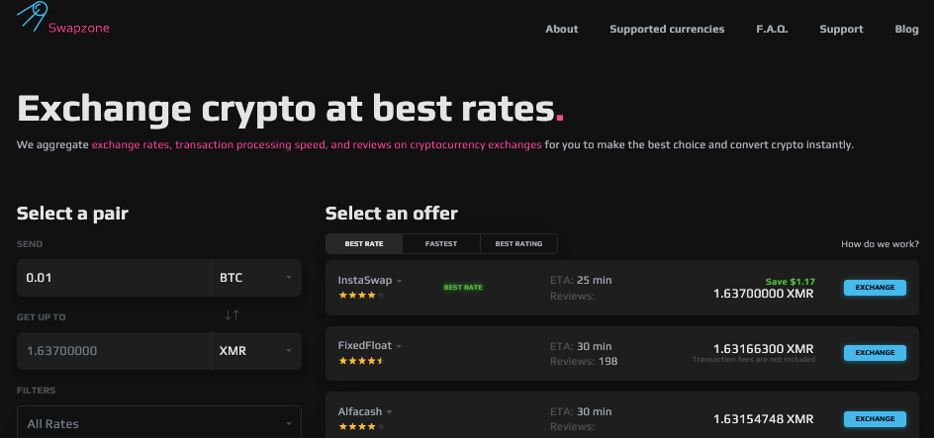Expand InstaSwap details arrow

(x=399, y=281)
